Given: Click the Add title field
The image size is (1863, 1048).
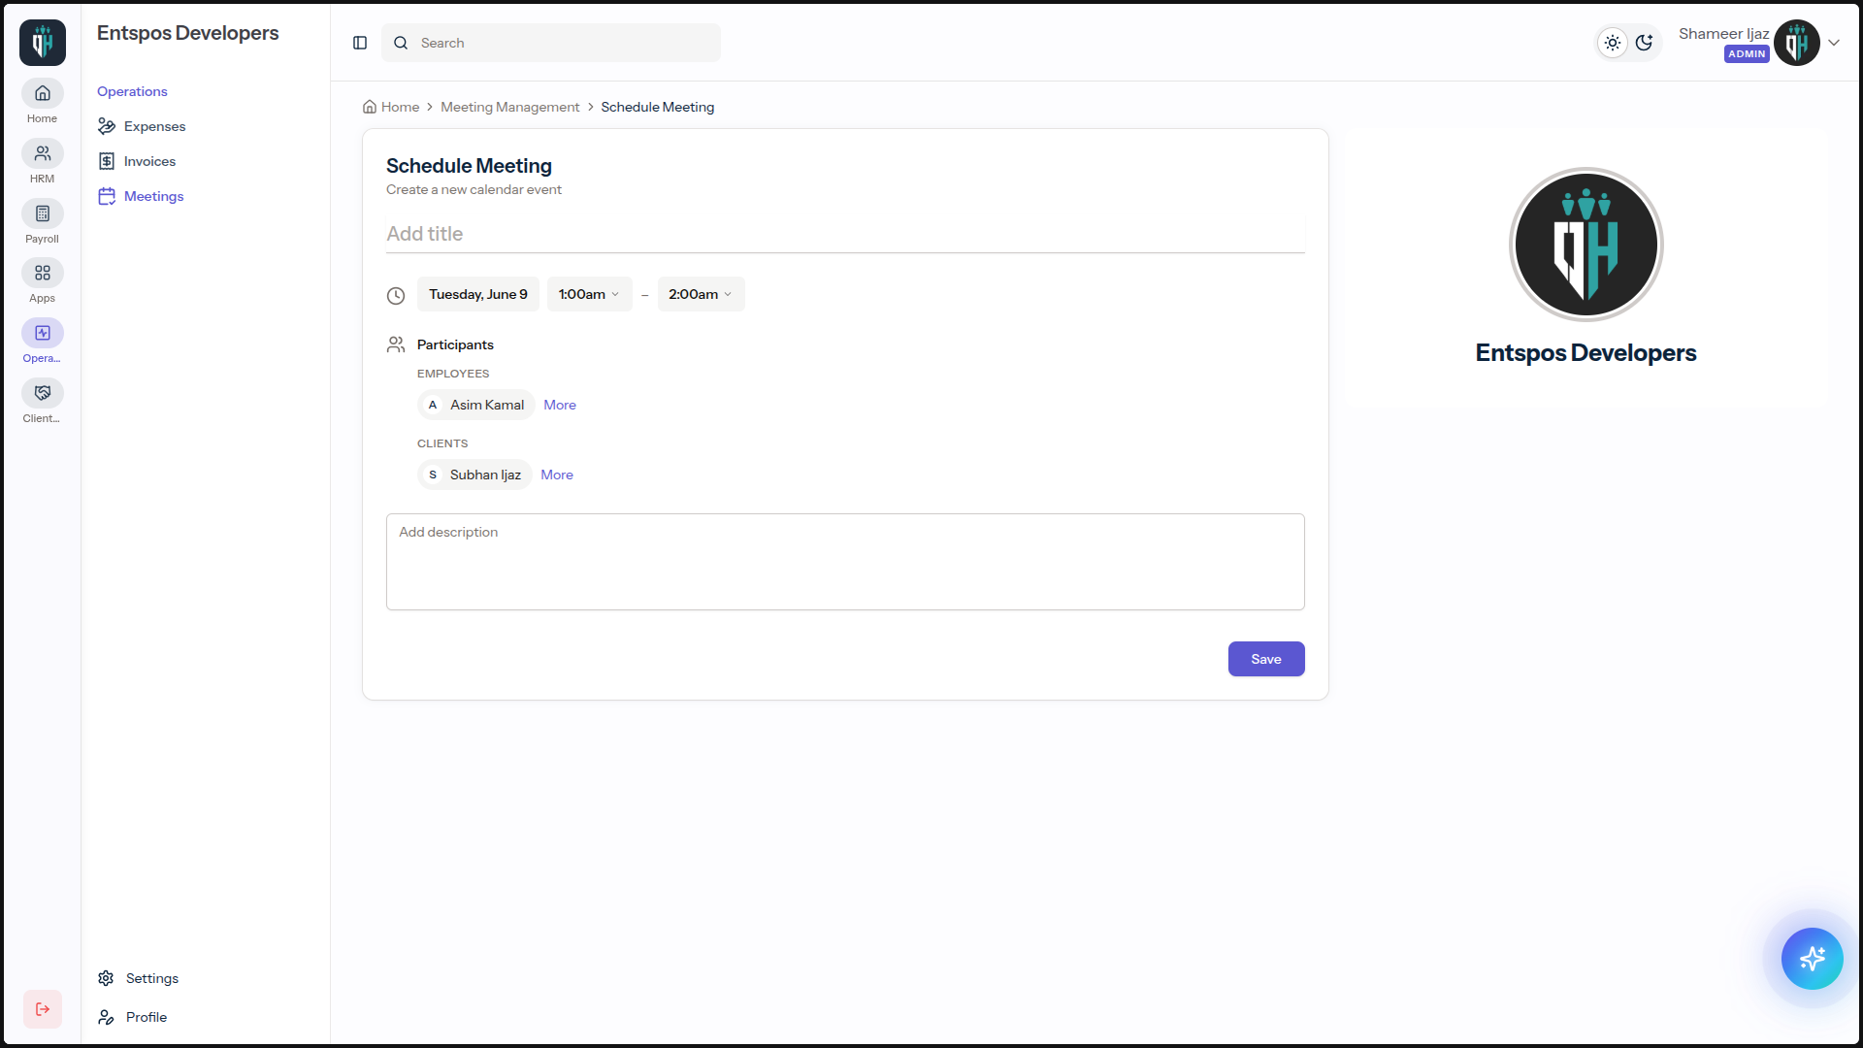Looking at the screenshot, I should pyautogui.click(x=845, y=234).
